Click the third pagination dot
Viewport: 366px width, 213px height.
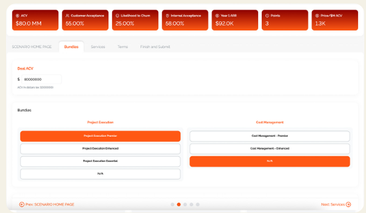(185, 205)
